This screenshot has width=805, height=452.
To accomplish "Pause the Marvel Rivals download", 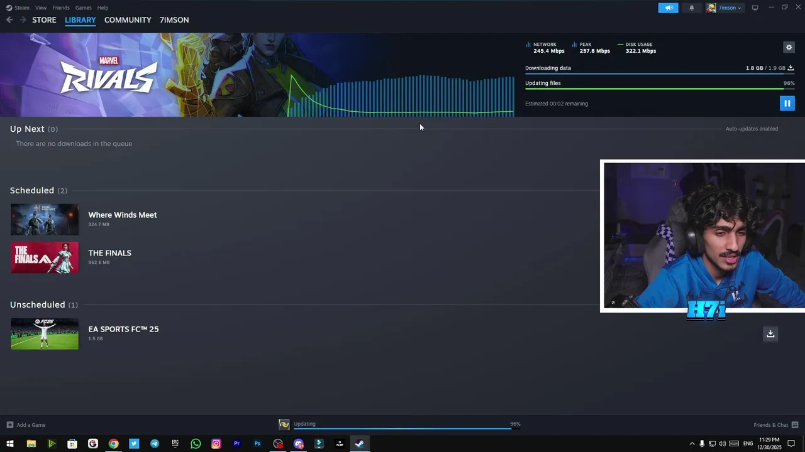I will pyautogui.click(x=787, y=104).
